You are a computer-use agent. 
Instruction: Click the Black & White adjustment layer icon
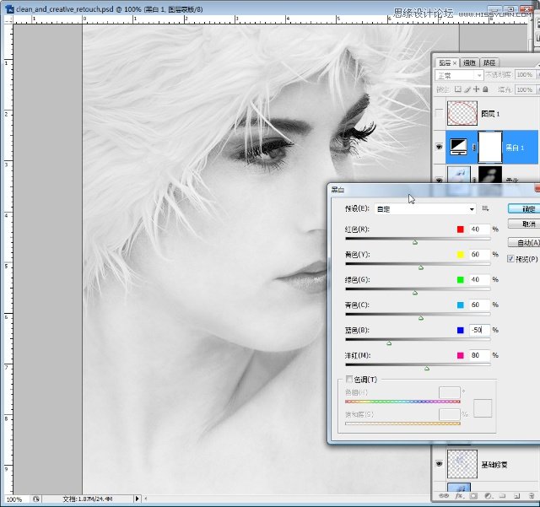click(x=460, y=146)
